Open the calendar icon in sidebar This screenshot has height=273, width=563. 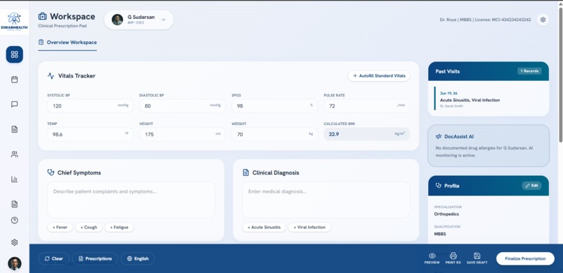pos(15,80)
